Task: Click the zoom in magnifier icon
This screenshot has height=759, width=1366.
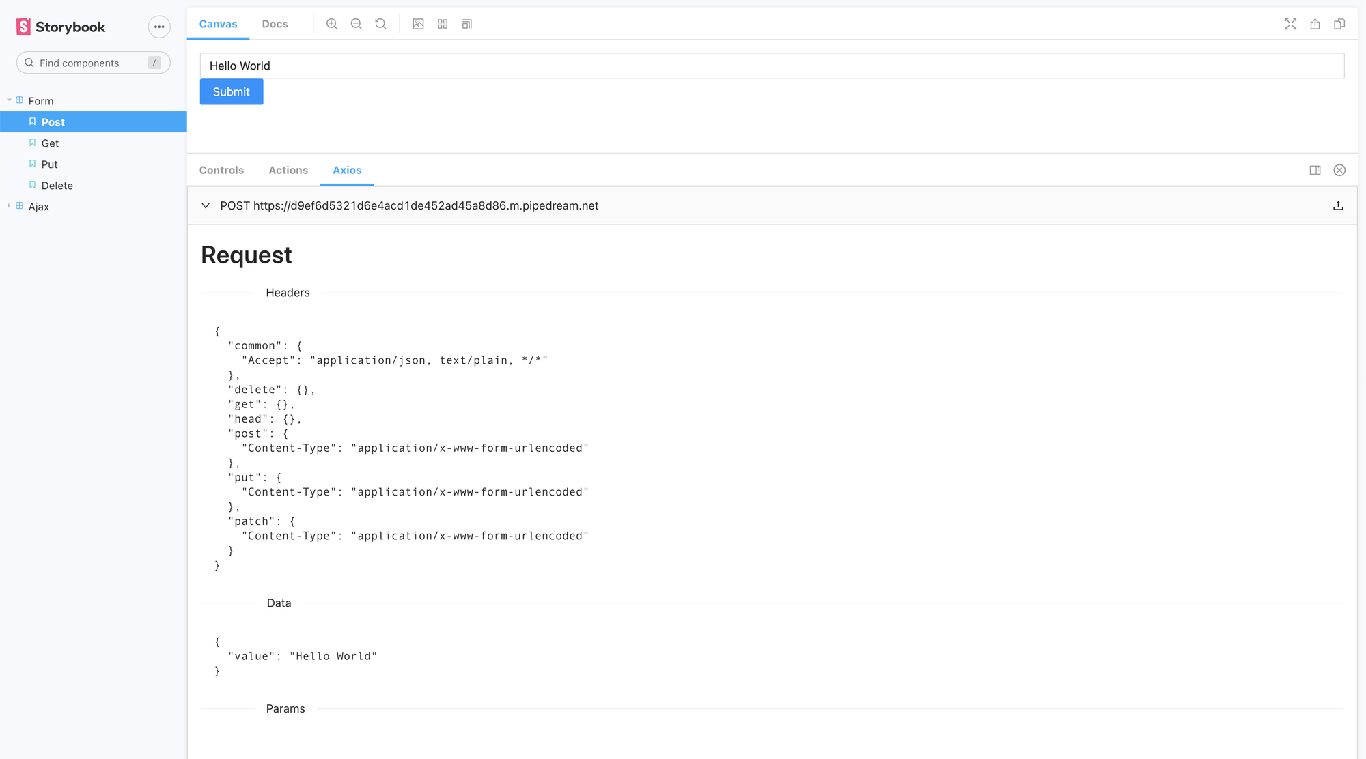Action: [332, 24]
